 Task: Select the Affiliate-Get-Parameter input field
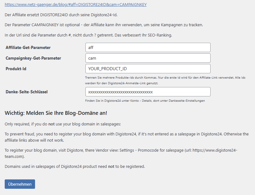[x=147, y=47]
